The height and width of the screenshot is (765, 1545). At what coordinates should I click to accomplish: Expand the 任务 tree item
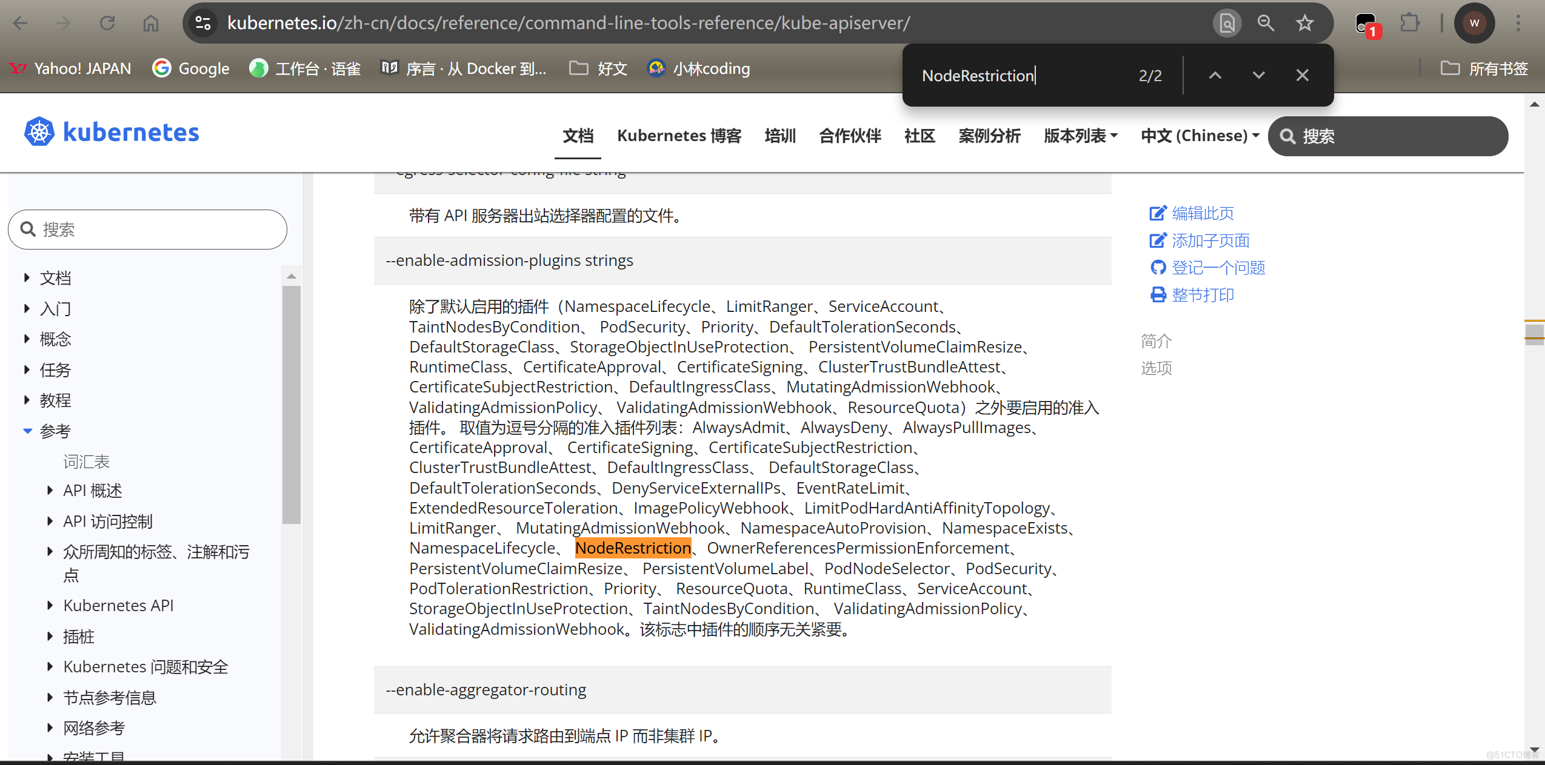(x=27, y=369)
